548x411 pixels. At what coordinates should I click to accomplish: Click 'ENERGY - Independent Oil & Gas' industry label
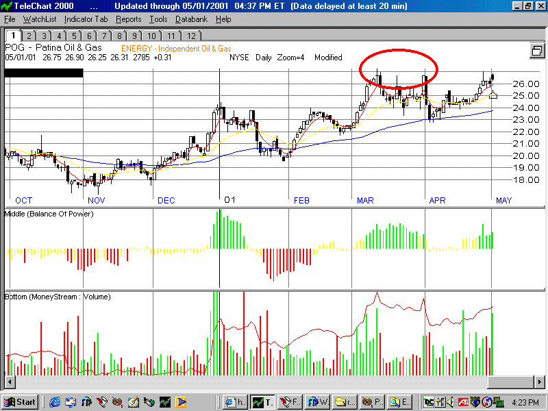click(x=176, y=49)
